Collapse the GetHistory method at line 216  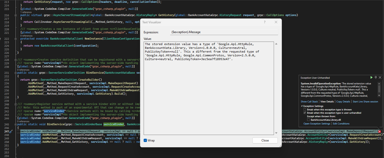16,15
